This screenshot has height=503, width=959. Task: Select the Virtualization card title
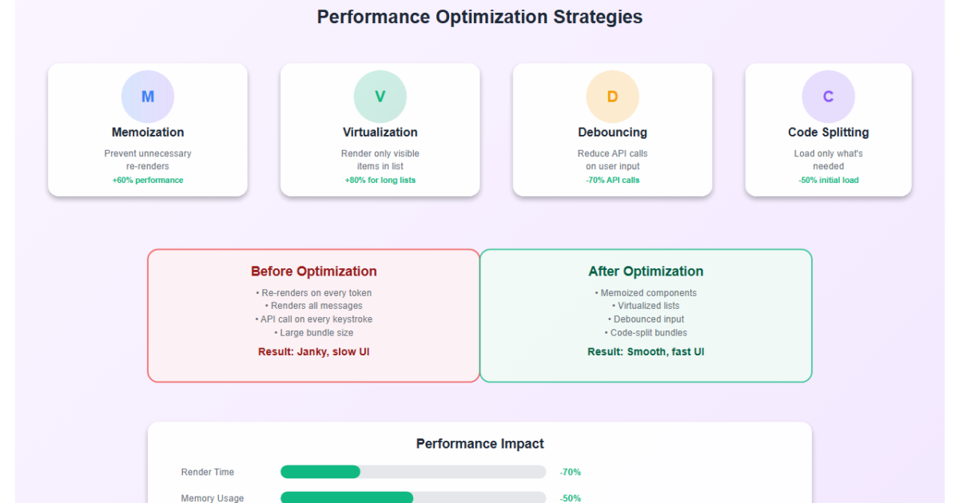click(380, 133)
